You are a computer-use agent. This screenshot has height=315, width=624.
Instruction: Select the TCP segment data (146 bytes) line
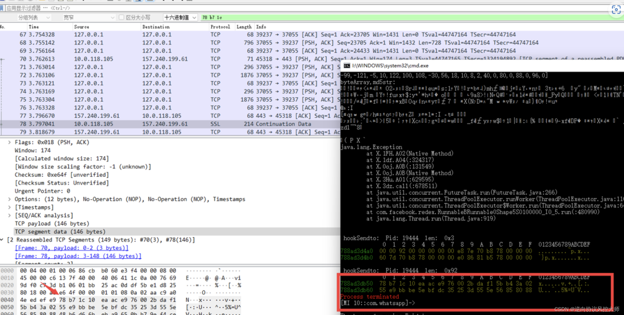click(x=60, y=232)
